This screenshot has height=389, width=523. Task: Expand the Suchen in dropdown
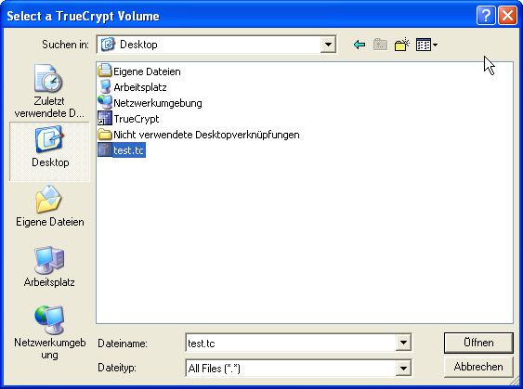click(328, 45)
